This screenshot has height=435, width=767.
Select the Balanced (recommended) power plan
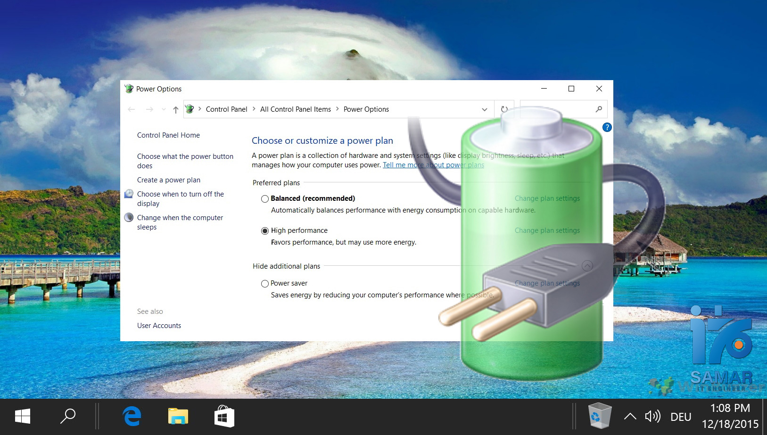[265, 199]
